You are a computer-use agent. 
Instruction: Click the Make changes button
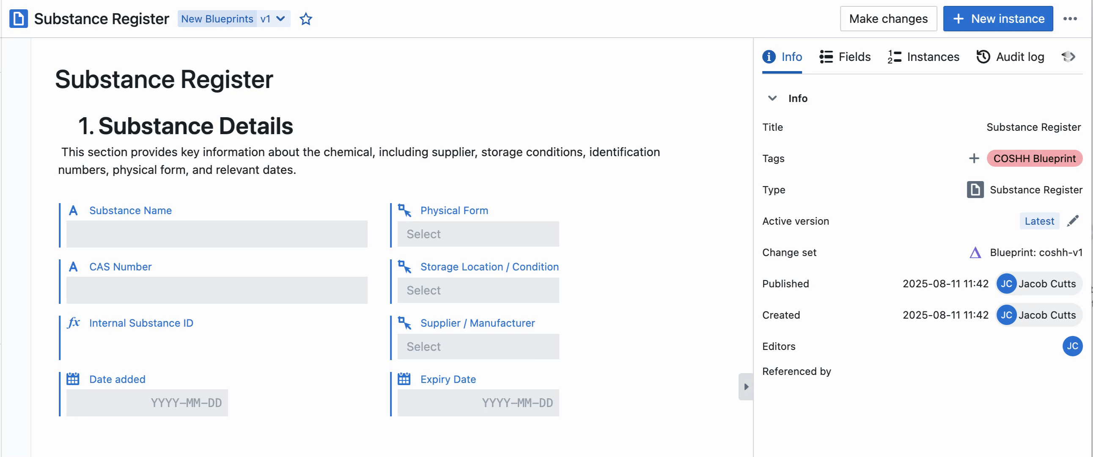click(x=888, y=19)
